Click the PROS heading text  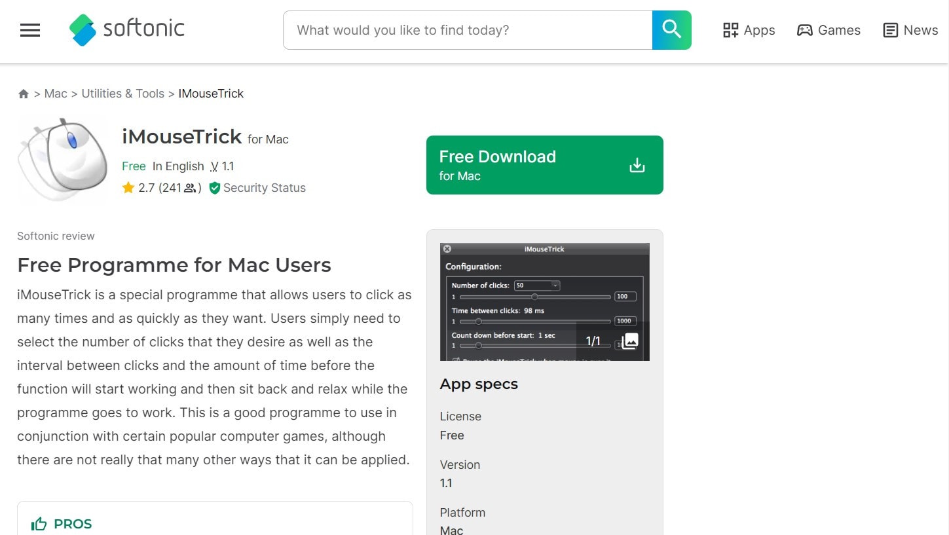73,524
